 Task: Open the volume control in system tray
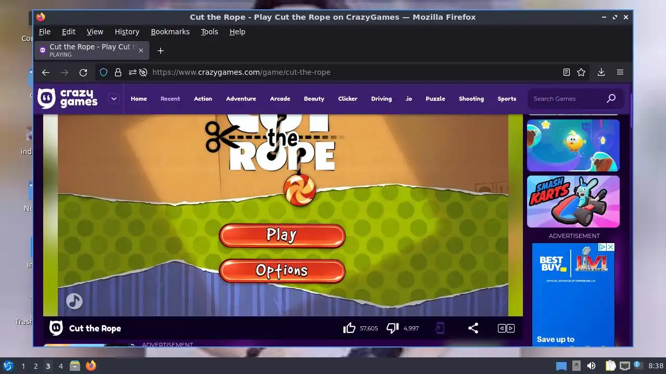(x=591, y=366)
